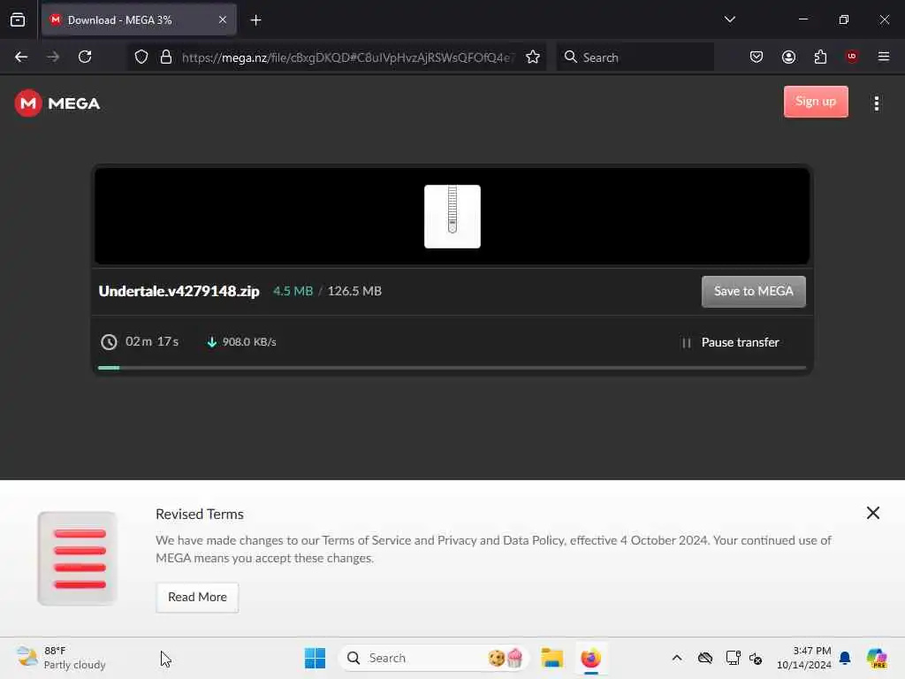Click the muted volume tray icon
The height and width of the screenshot is (679, 905).
pos(756,658)
